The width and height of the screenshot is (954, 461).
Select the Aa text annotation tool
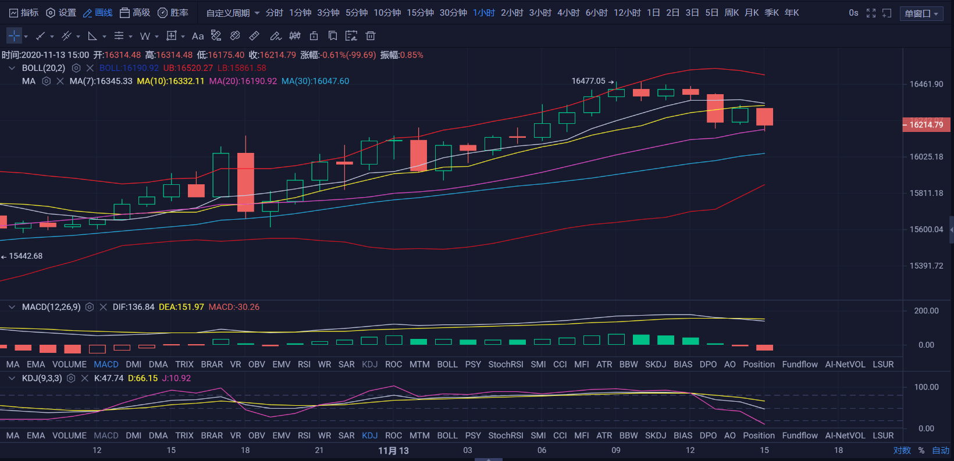click(198, 36)
